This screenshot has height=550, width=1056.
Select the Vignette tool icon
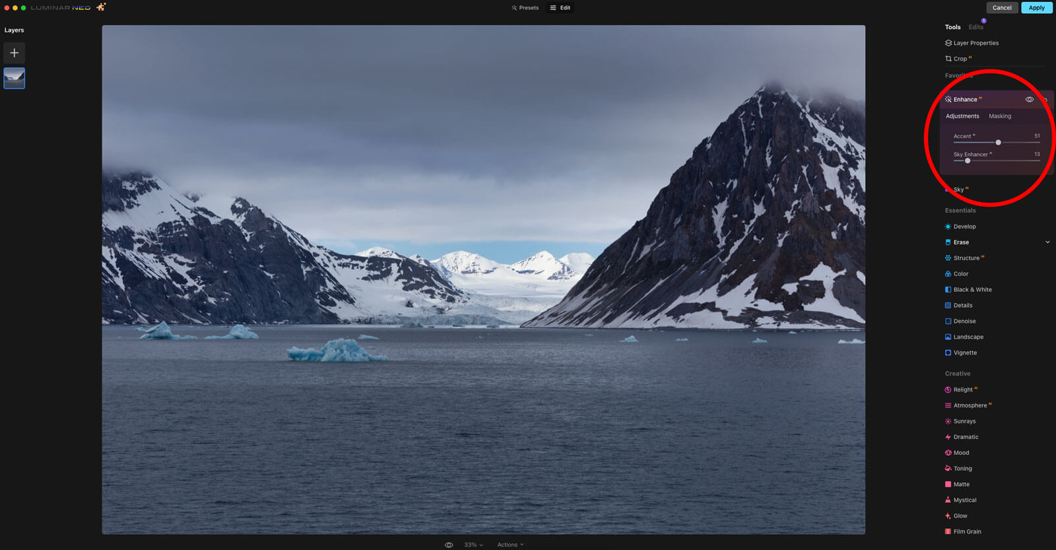(948, 353)
